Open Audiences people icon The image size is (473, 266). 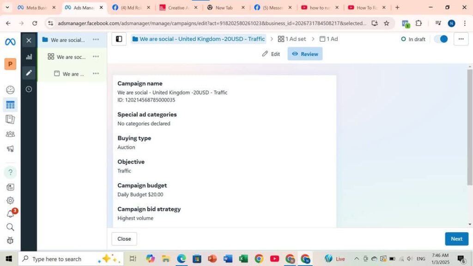click(x=10, y=134)
